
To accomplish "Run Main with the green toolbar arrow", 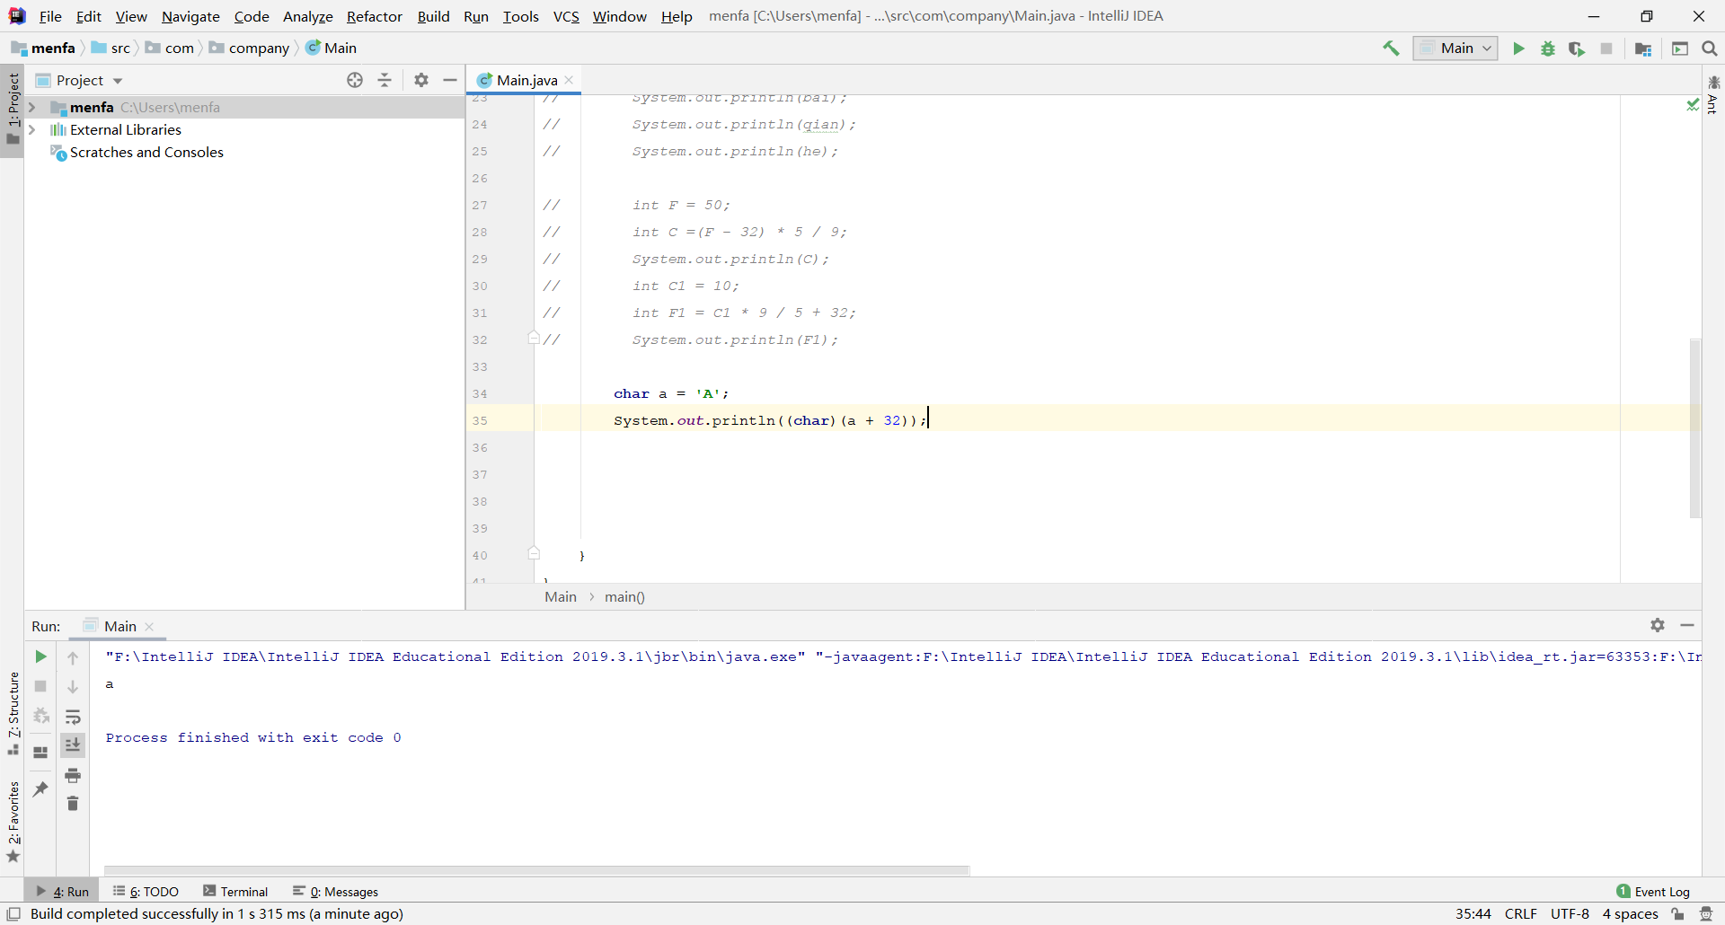I will click(x=1518, y=48).
